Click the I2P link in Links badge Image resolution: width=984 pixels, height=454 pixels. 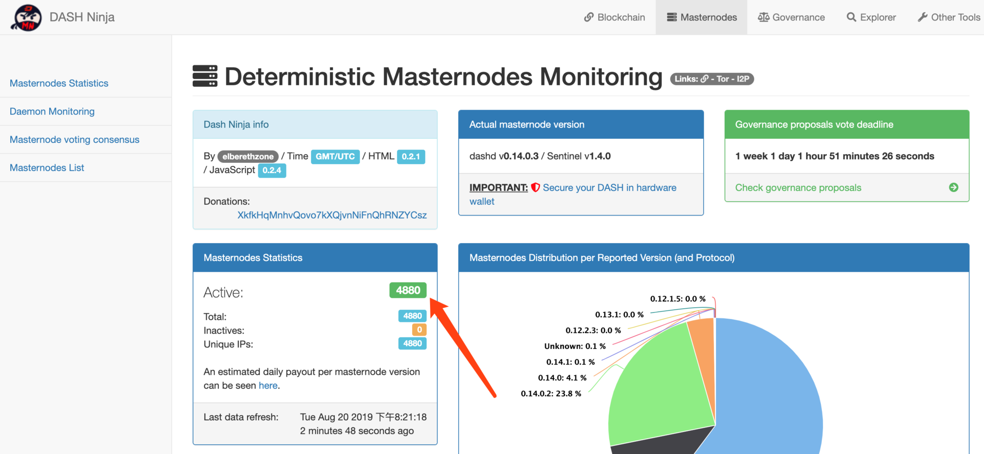tap(743, 79)
